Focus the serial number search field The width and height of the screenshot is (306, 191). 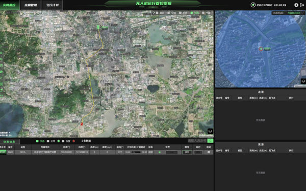(x=197, y=141)
